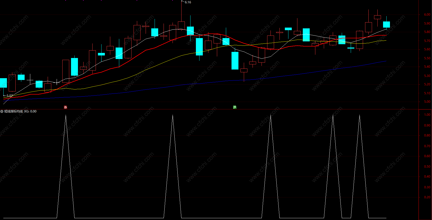Click the 5.00 price axis label
The image size is (432, 220).
coord(427,102)
